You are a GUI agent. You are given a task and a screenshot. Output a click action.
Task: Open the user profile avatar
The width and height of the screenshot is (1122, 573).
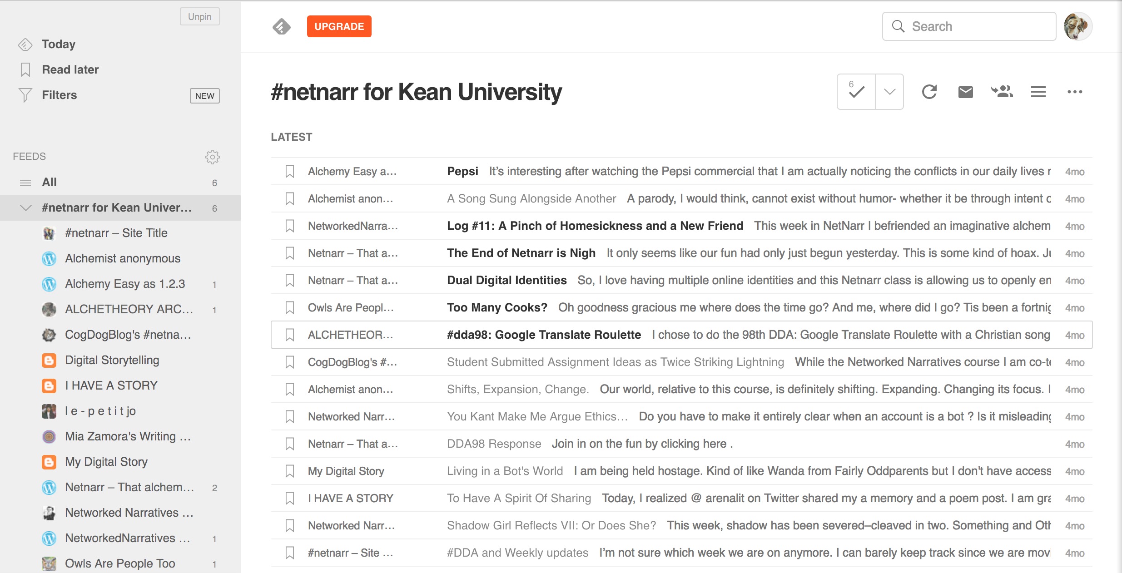(1077, 26)
